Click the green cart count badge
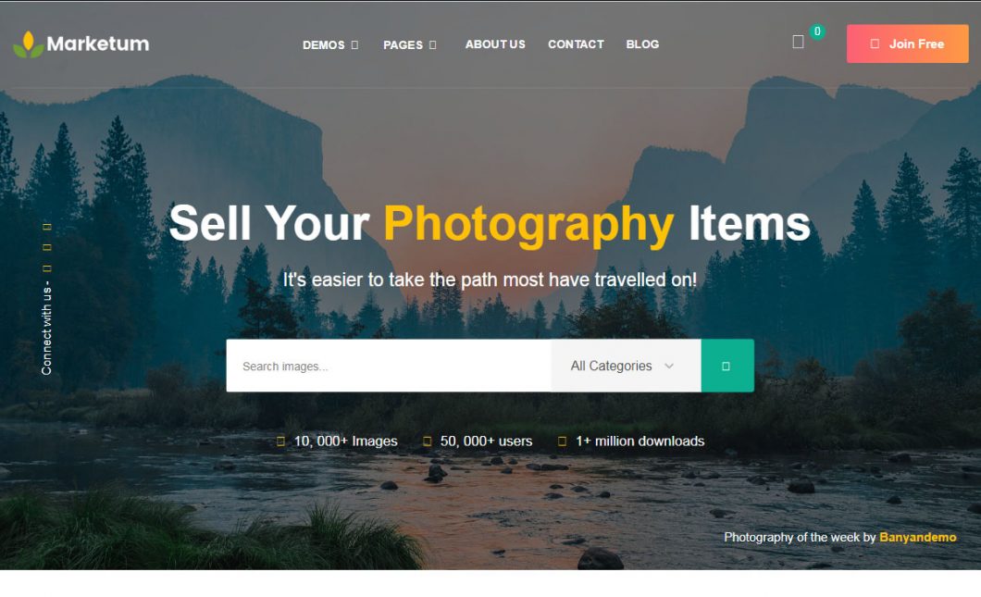The height and width of the screenshot is (597, 981). (x=817, y=31)
